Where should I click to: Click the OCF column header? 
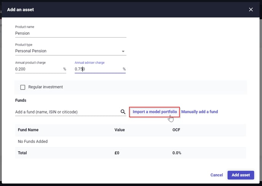176,130
